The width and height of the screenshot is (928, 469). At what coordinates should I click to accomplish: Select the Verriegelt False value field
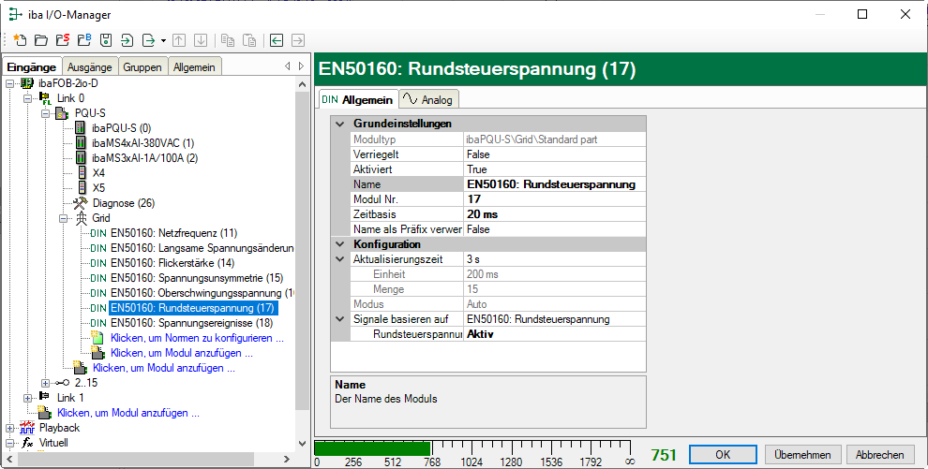(x=554, y=154)
